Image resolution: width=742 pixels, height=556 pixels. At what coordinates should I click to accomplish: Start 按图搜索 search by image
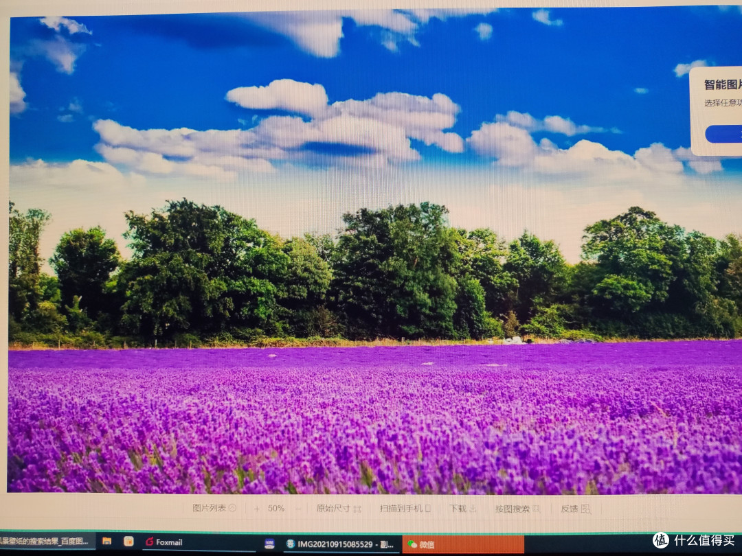tap(517, 509)
